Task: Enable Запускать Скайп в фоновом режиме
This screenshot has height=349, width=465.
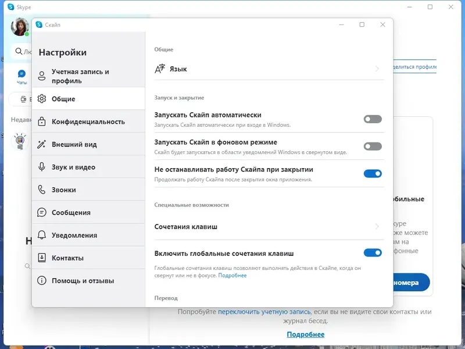Action: [x=373, y=146]
